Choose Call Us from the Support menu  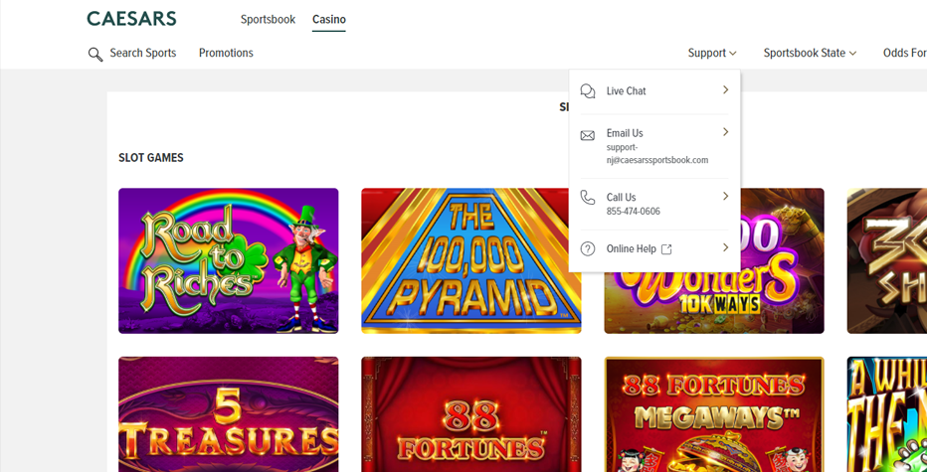pyautogui.click(x=654, y=204)
